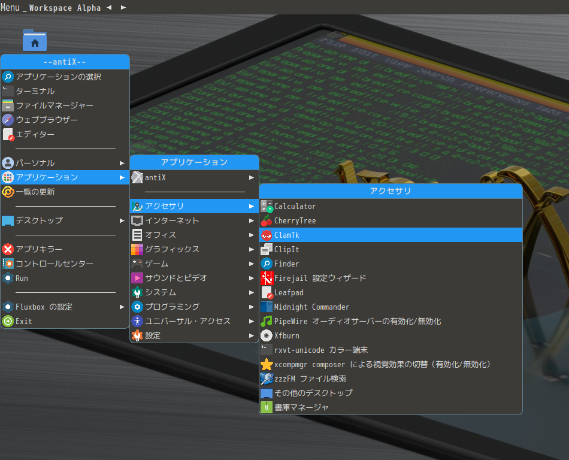Launch the ターミナル terminal icon
This screenshot has width=569, height=460.
tap(8, 91)
